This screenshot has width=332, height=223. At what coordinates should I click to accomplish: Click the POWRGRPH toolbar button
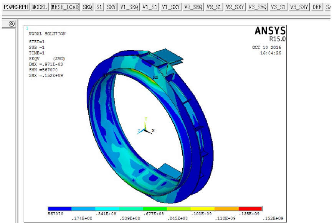coord(16,7)
